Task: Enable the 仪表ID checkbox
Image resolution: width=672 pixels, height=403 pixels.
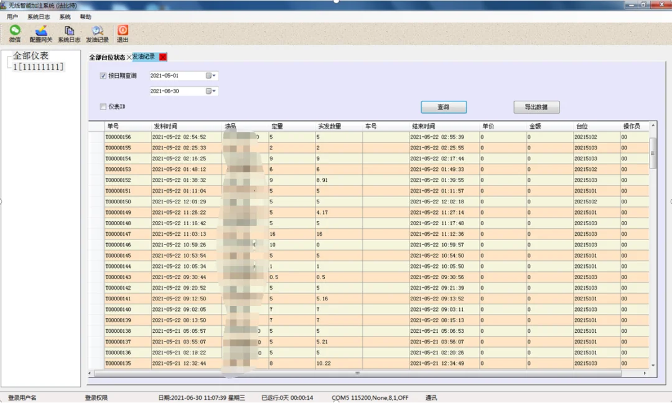Action: coord(103,106)
